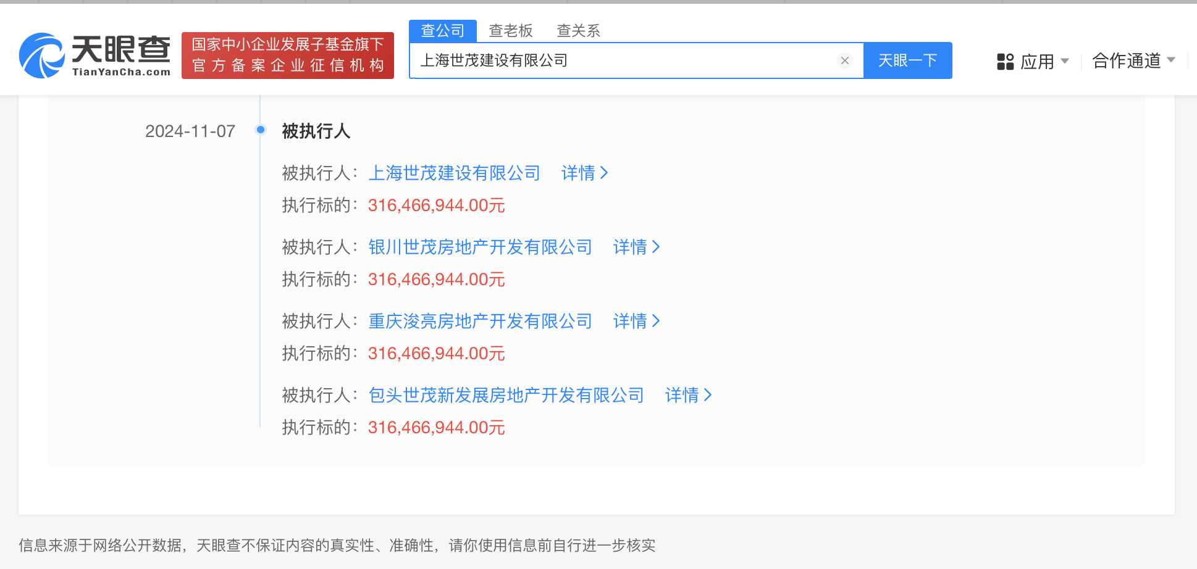Image resolution: width=1197 pixels, height=569 pixels.
Task: Click the 2024-11-07 timeline dot marker
Action: coord(261,130)
